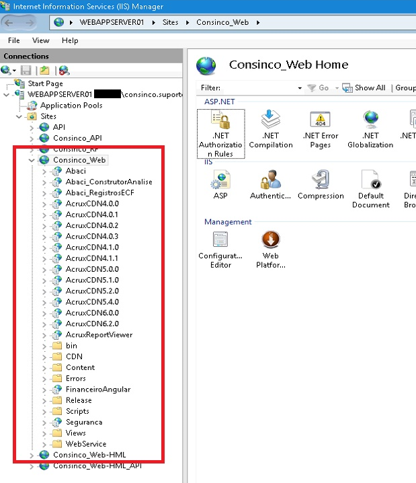Collapse the Consinco_Web site node
The width and height of the screenshot is (416, 483).
(x=32, y=160)
